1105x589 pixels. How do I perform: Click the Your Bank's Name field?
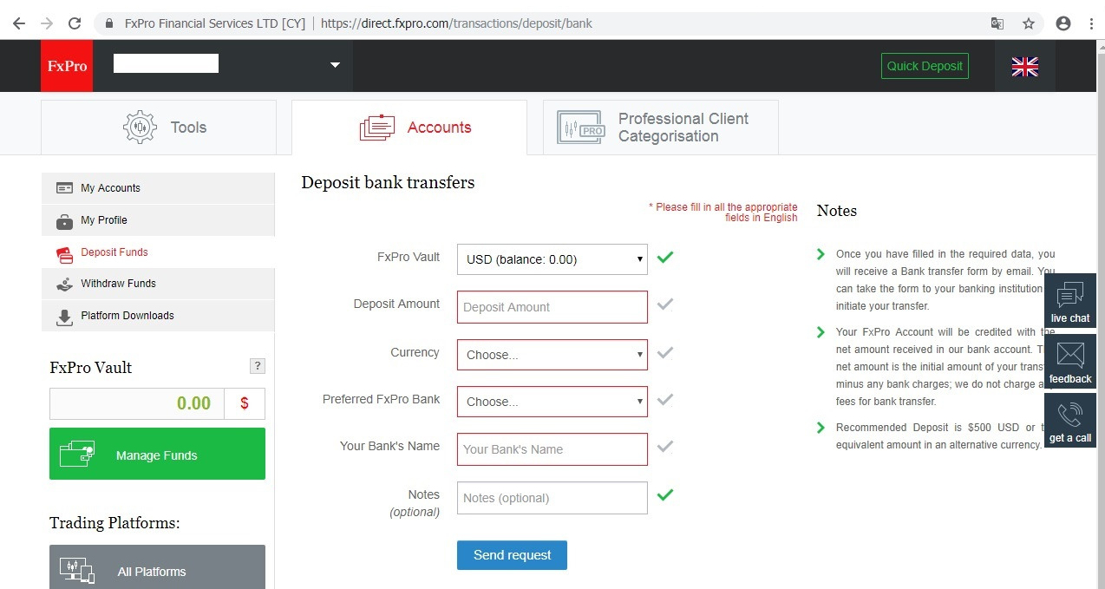point(552,449)
